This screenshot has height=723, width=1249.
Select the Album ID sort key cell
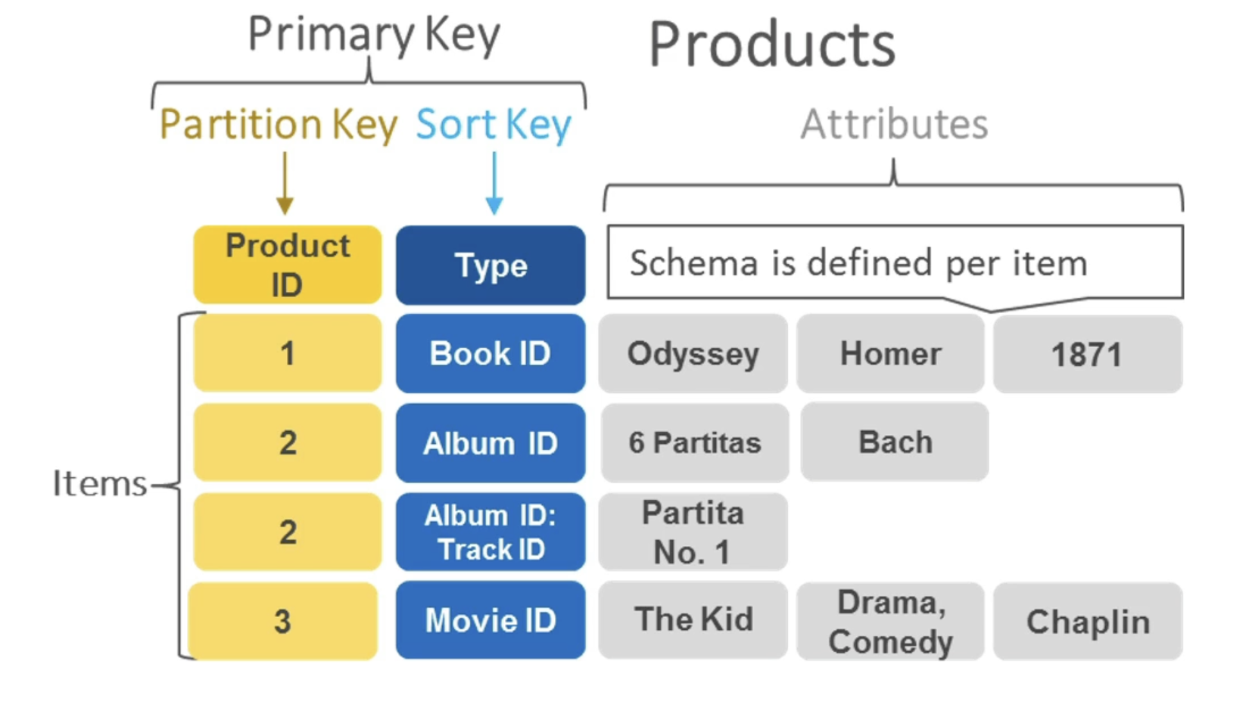click(x=491, y=442)
